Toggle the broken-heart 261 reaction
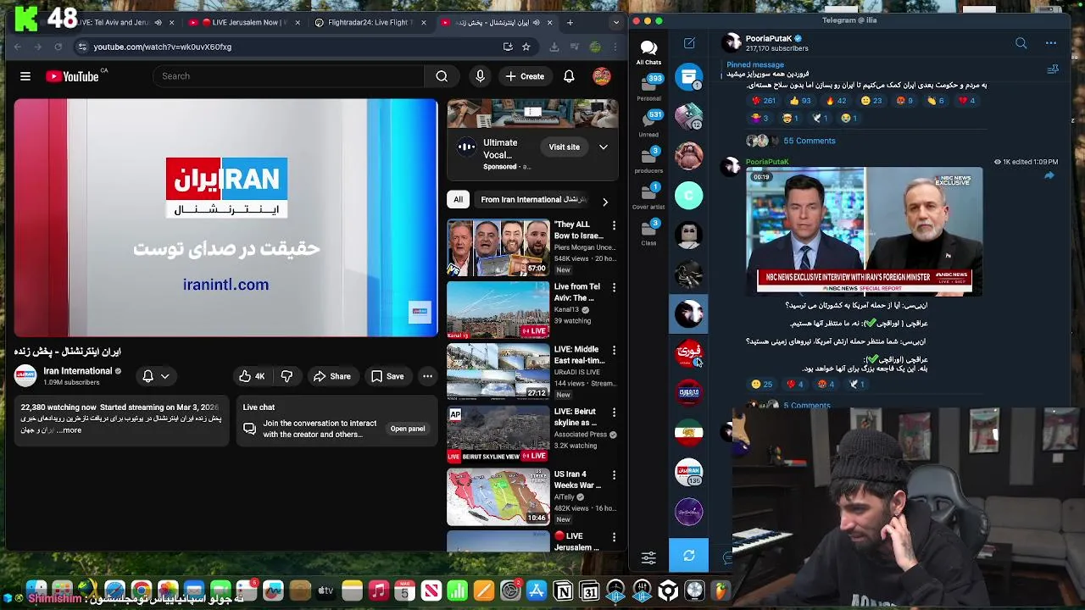The width and height of the screenshot is (1085, 610). click(763, 101)
